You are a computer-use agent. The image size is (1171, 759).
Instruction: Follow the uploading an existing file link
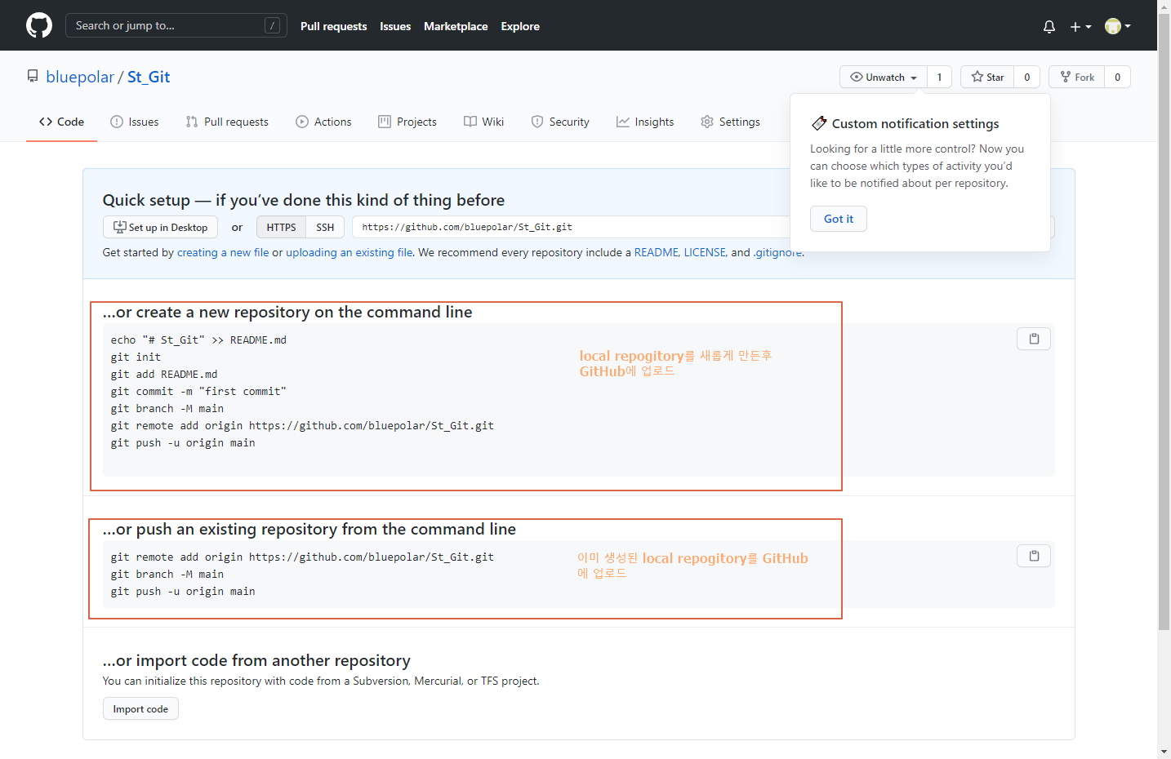coord(350,252)
